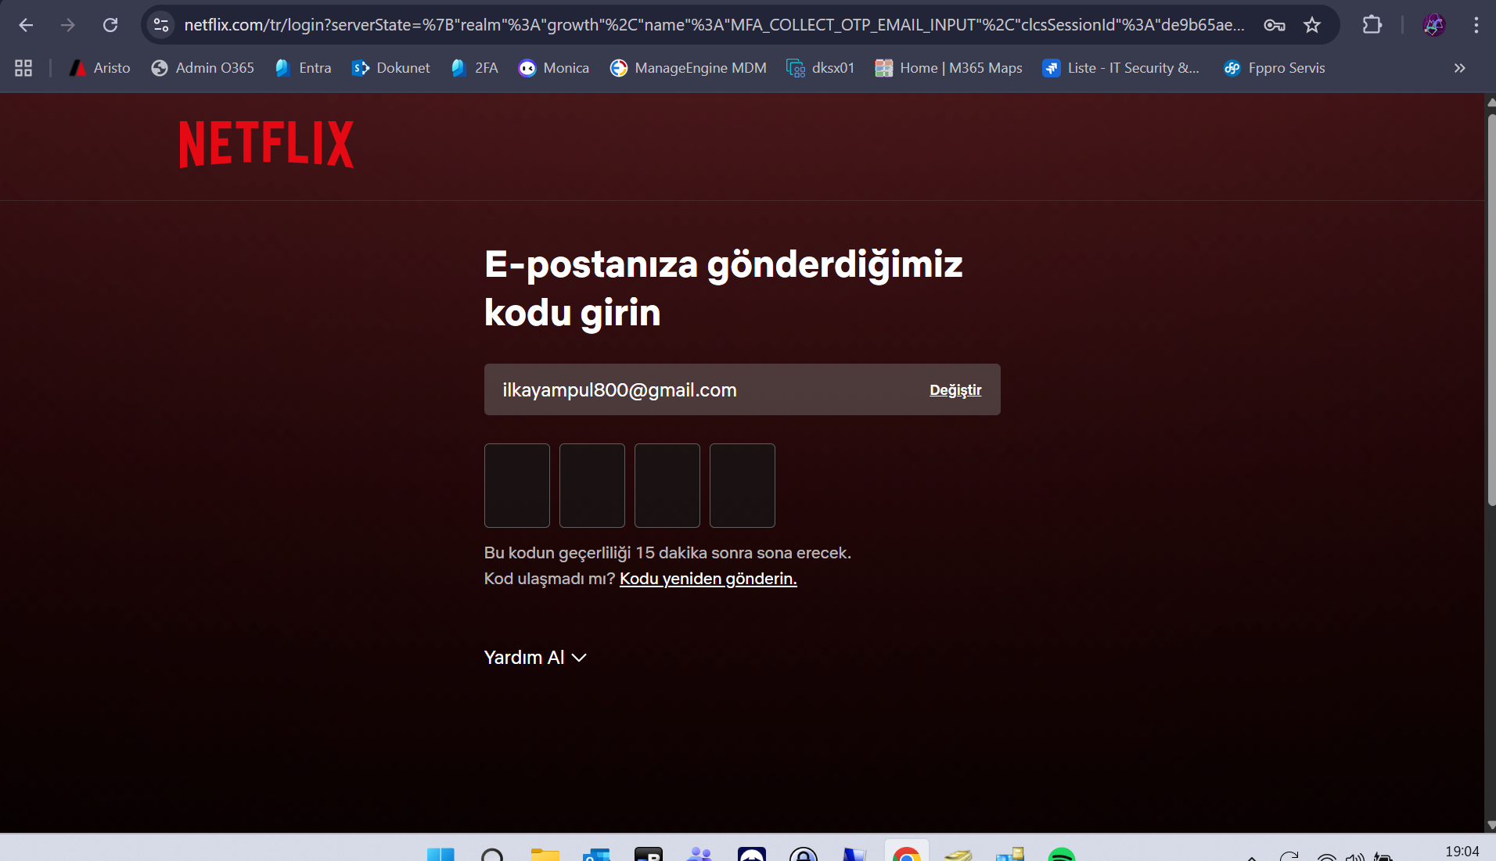Open the Admin O365 bookmark
The width and height of the screenshot is (1496, 861).
[x=203, y=68]
